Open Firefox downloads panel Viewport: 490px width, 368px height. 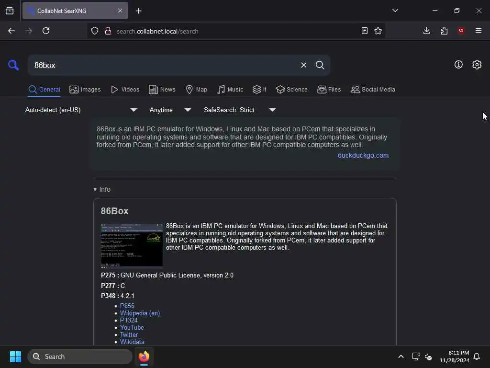tap(426, 31)
